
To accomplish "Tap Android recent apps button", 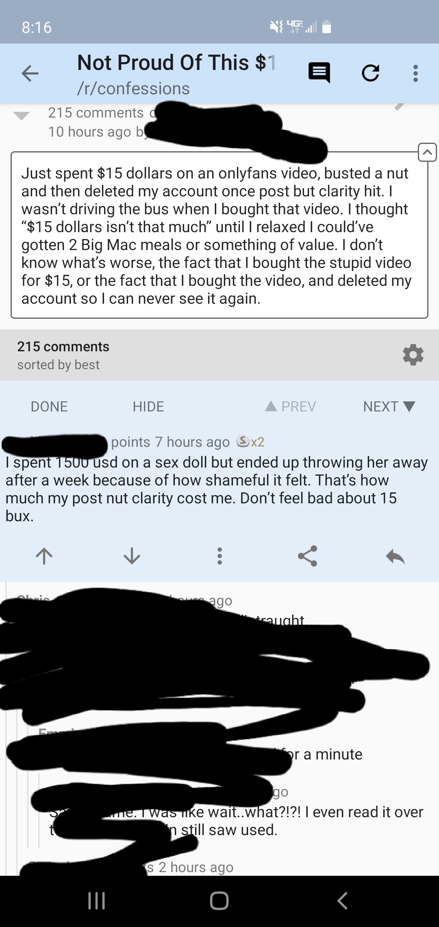I will pos(97,901).
